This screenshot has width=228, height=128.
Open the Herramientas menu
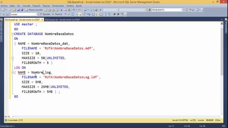coord(58,6)
